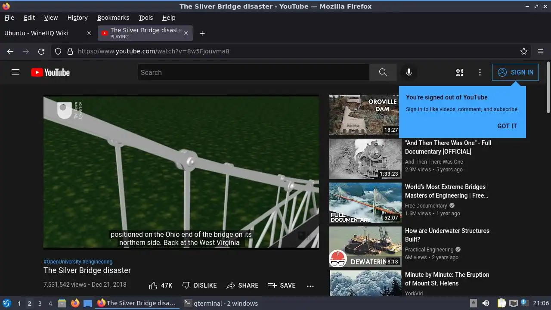The image size is (551, 310).
Task: Show site padlock information
Action: [x=70, y=51]
